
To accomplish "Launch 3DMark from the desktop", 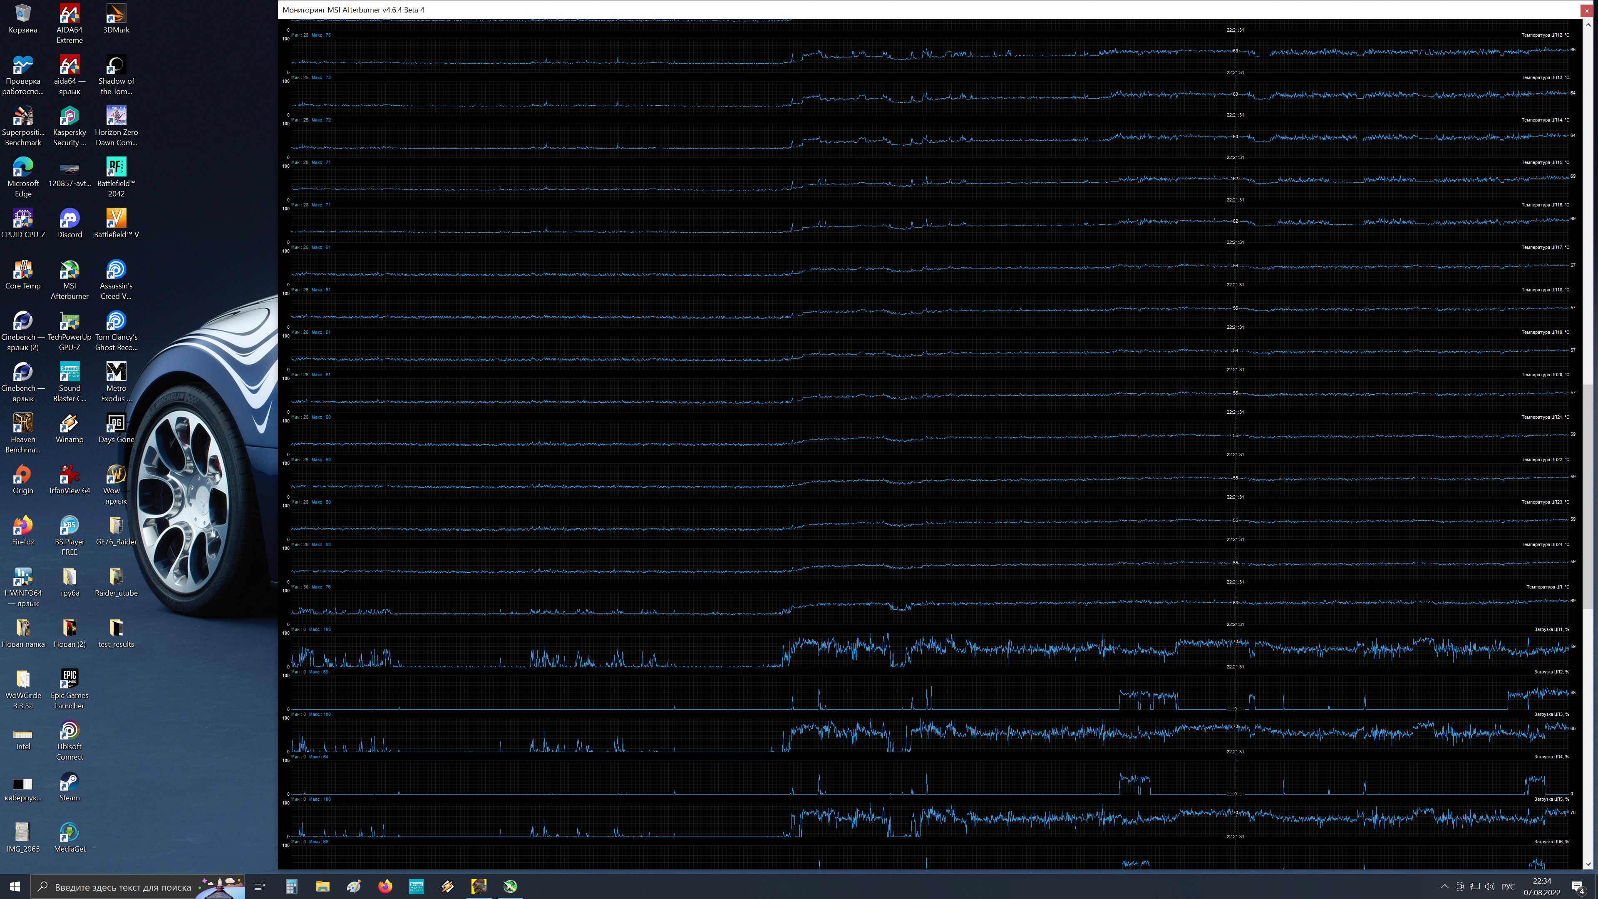I will (x=116, y=19).
